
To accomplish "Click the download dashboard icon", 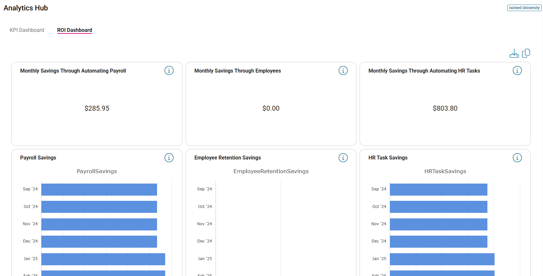I will pyautogui.click(x=514, y=53).
